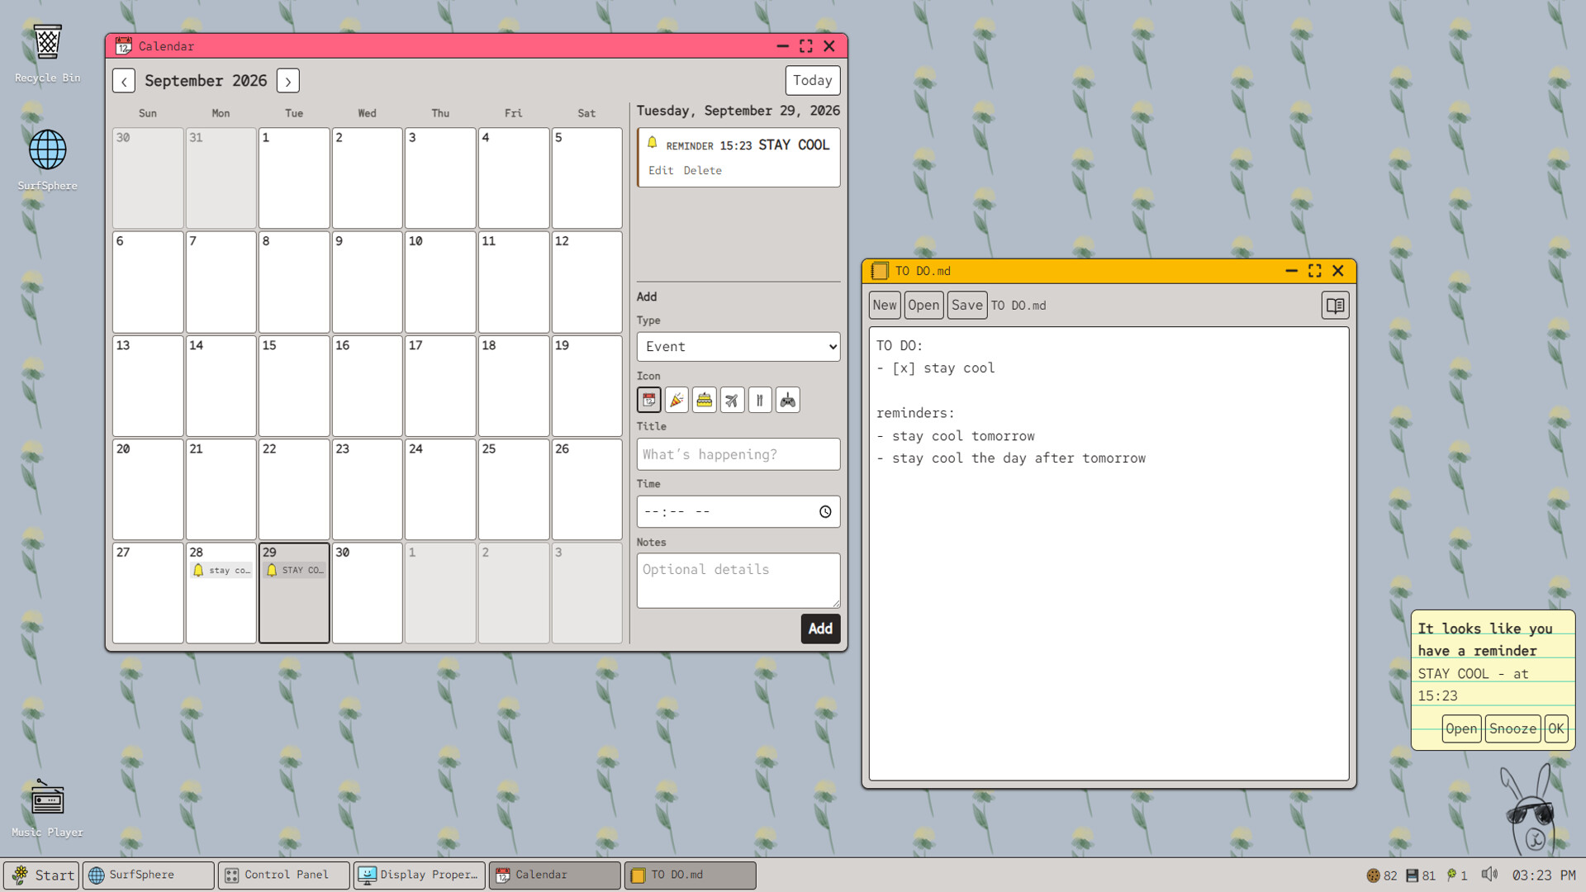Open the clock time picker in Time field
This screenshot has width=1586, height=892.
(x=825, y=512)
